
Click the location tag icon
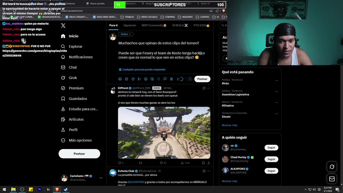[159, 79]
